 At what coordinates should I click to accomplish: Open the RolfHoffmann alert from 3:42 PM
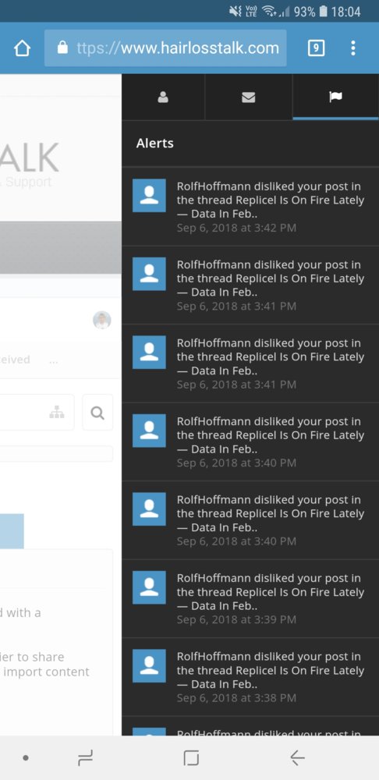[250, 207]
